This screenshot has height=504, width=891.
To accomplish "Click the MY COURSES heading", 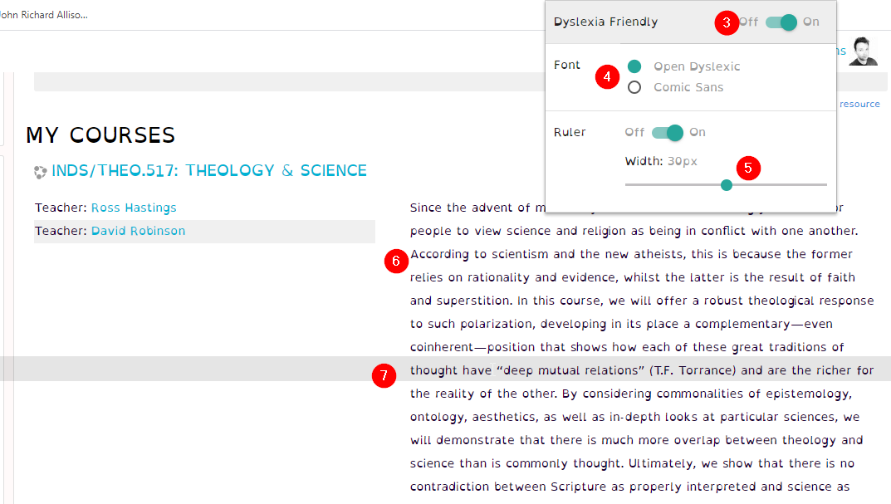I will (x=100, y=135).
